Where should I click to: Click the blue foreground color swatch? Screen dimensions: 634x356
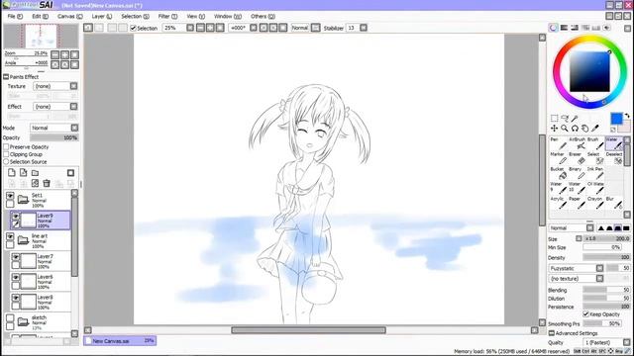pyautogui.click(x=616, y=119)
